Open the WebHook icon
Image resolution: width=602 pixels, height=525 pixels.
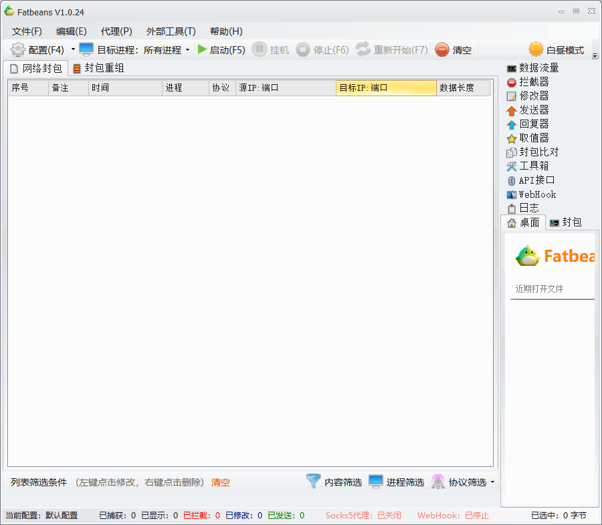coord(512,195)
